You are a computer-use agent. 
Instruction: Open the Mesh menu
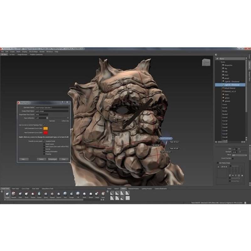pos(18,52)
